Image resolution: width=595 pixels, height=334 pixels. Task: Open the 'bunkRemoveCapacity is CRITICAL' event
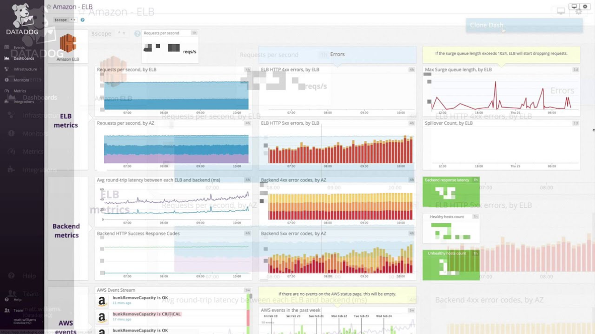[147, 314]
